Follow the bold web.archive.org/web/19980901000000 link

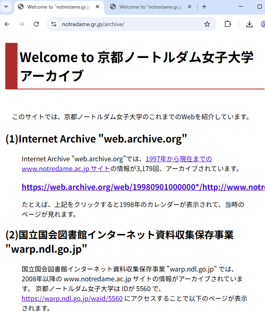pyautogui.click(x=143, y=187)
